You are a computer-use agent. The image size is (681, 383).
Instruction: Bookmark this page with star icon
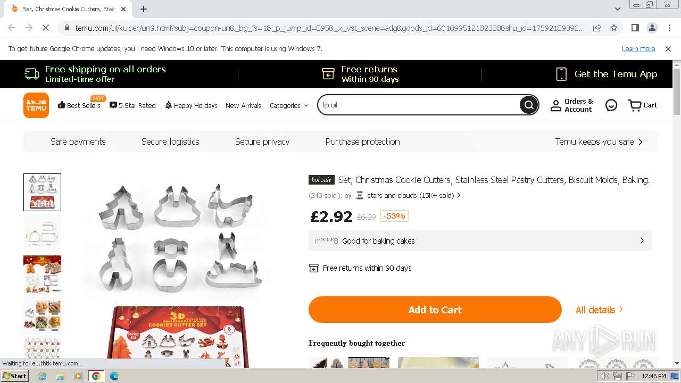[x=614, y=28]
